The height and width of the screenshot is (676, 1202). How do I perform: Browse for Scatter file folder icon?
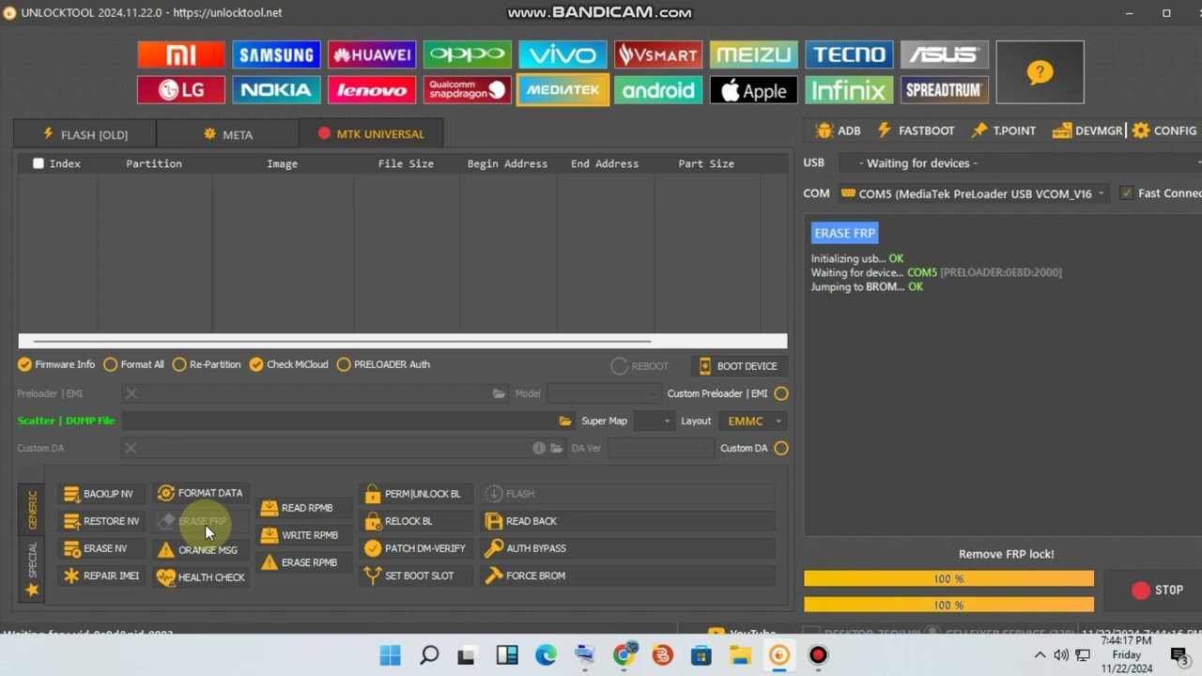(565, 421)
